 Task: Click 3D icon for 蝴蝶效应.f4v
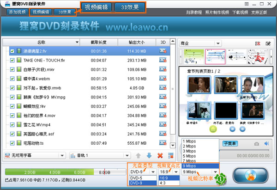[163, 106]
